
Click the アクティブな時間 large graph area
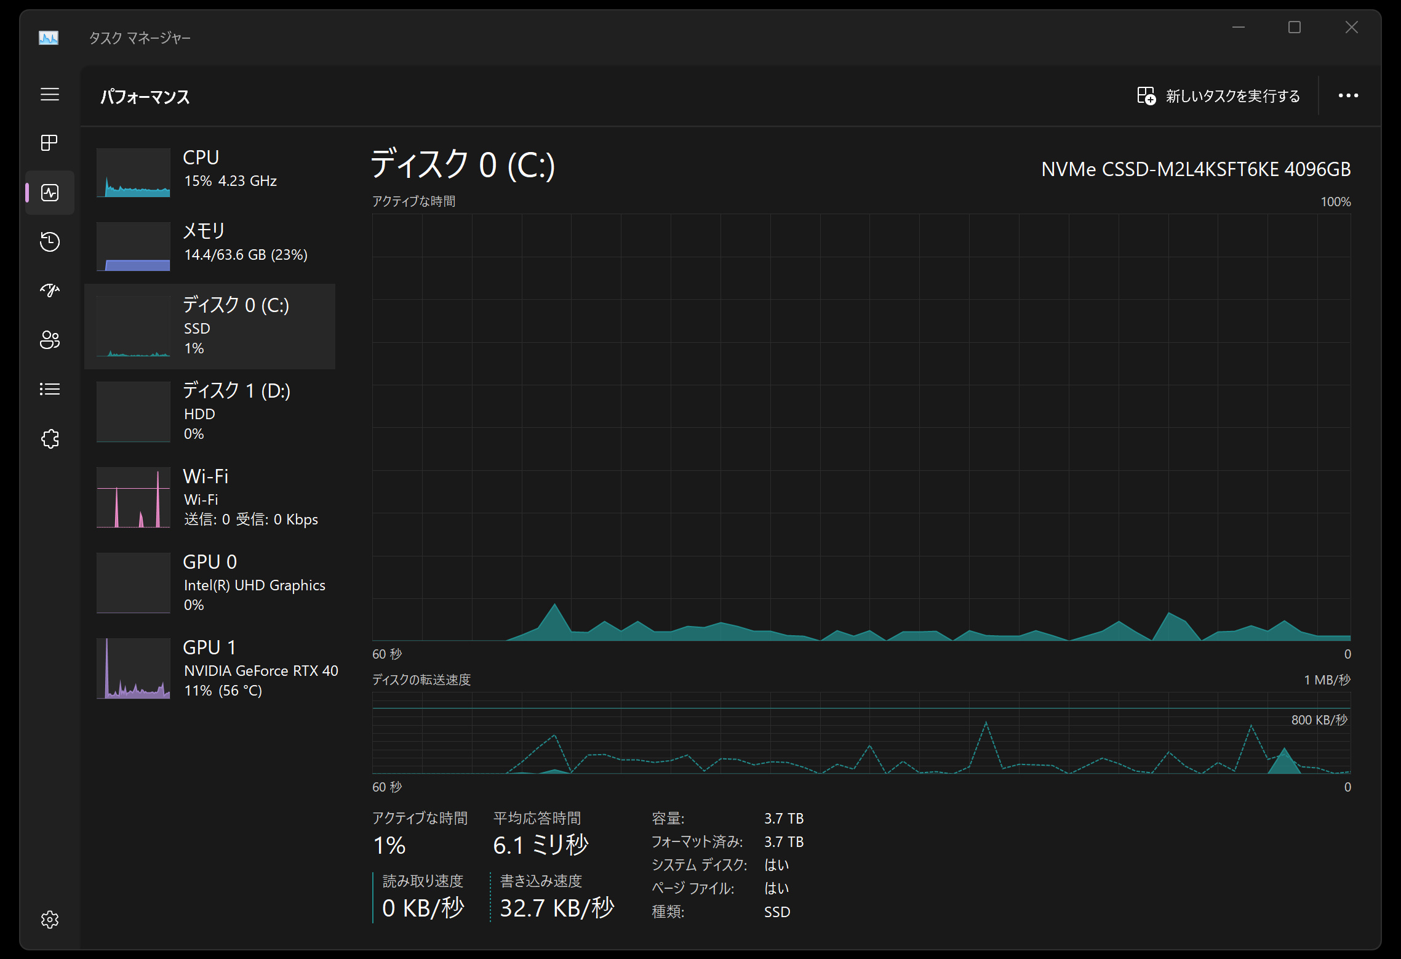tap(861, 427)
